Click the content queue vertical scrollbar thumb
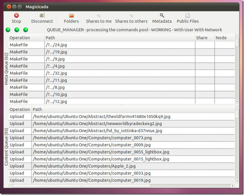Screen dimensions: 244x195 coord(237,114)
